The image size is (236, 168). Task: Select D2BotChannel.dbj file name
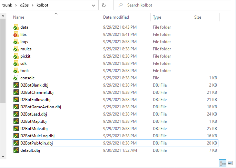37,92
